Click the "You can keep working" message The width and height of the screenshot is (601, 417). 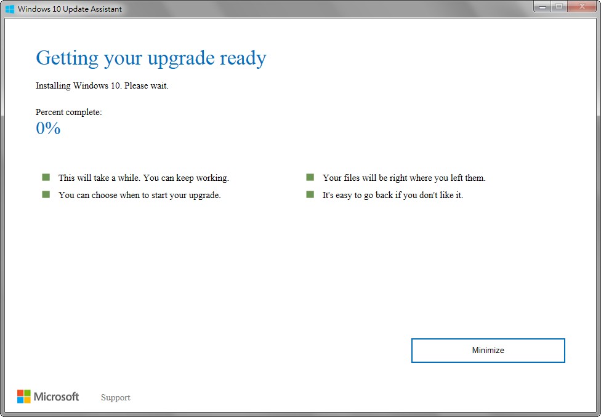[143, 178]
